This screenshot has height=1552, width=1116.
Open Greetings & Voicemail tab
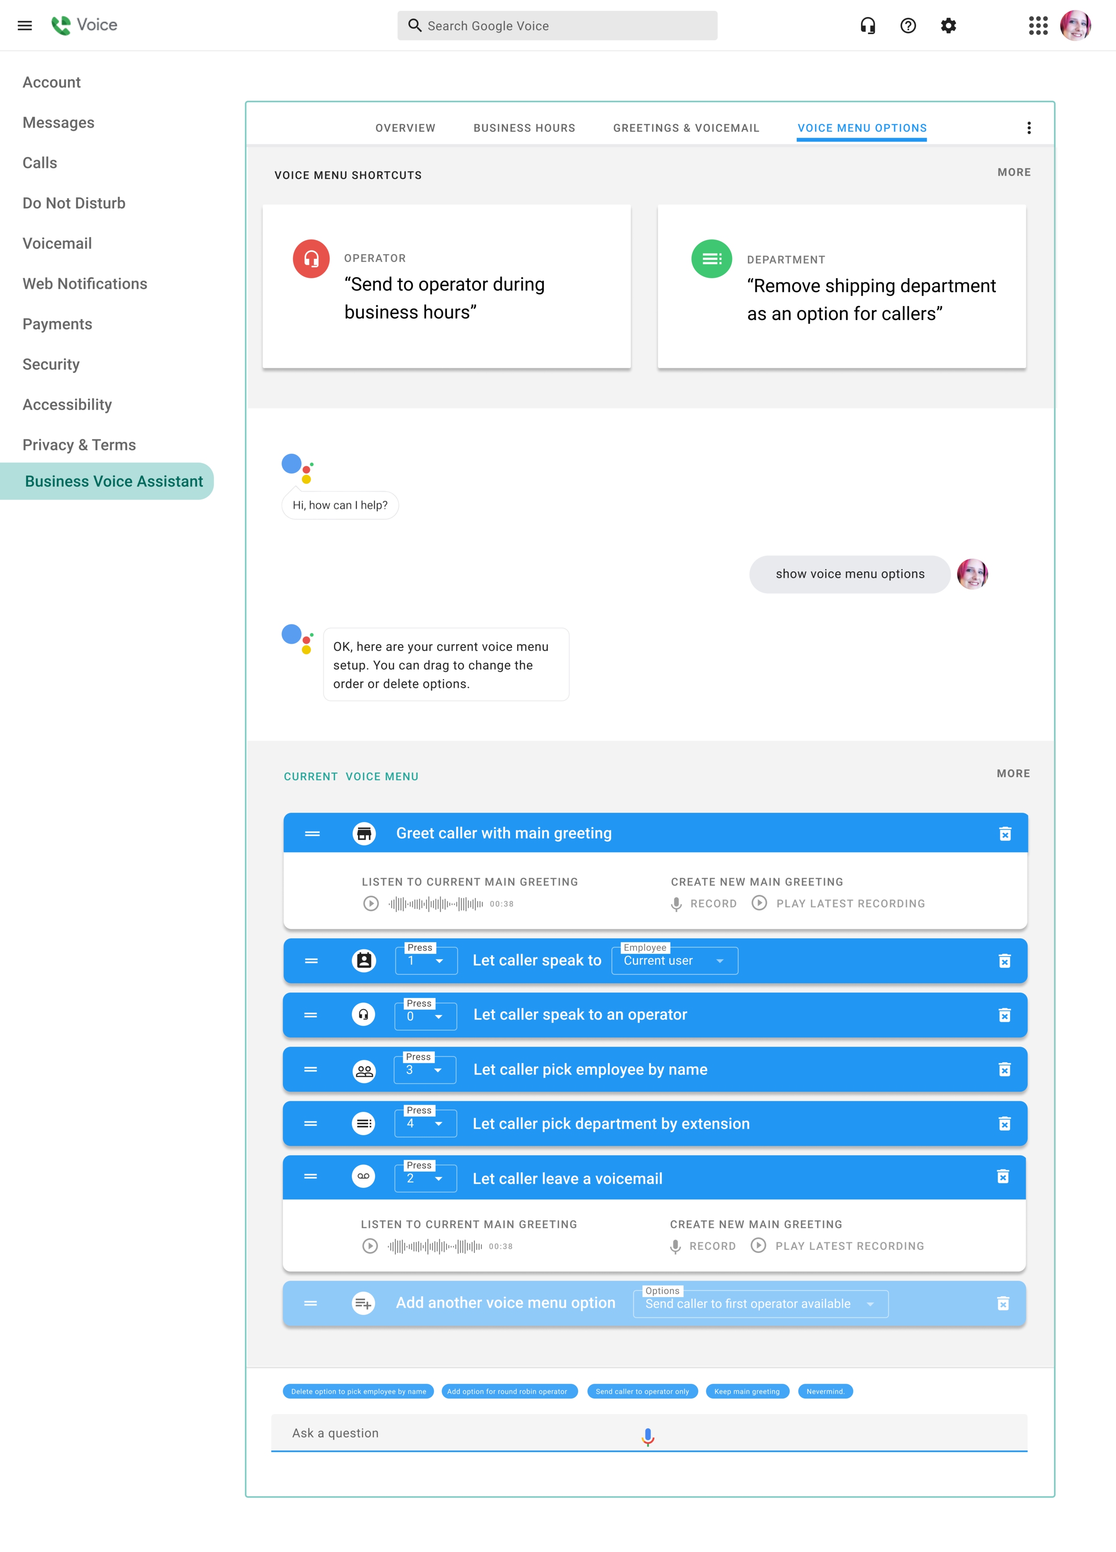pos(686,128)
